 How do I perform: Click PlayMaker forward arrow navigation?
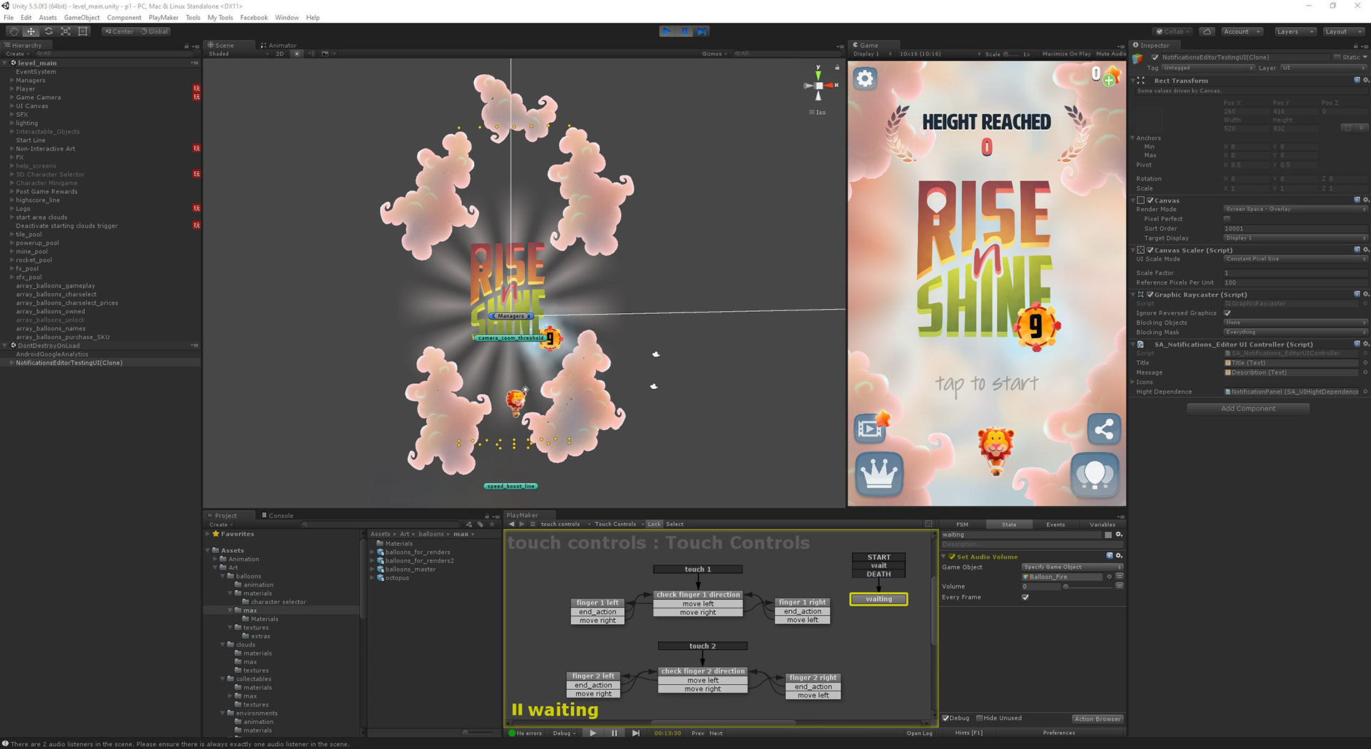[x=522, y=524]
